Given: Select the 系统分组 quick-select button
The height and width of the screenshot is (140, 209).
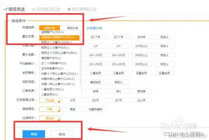Looking at the screenshot, I should (50, 28).
